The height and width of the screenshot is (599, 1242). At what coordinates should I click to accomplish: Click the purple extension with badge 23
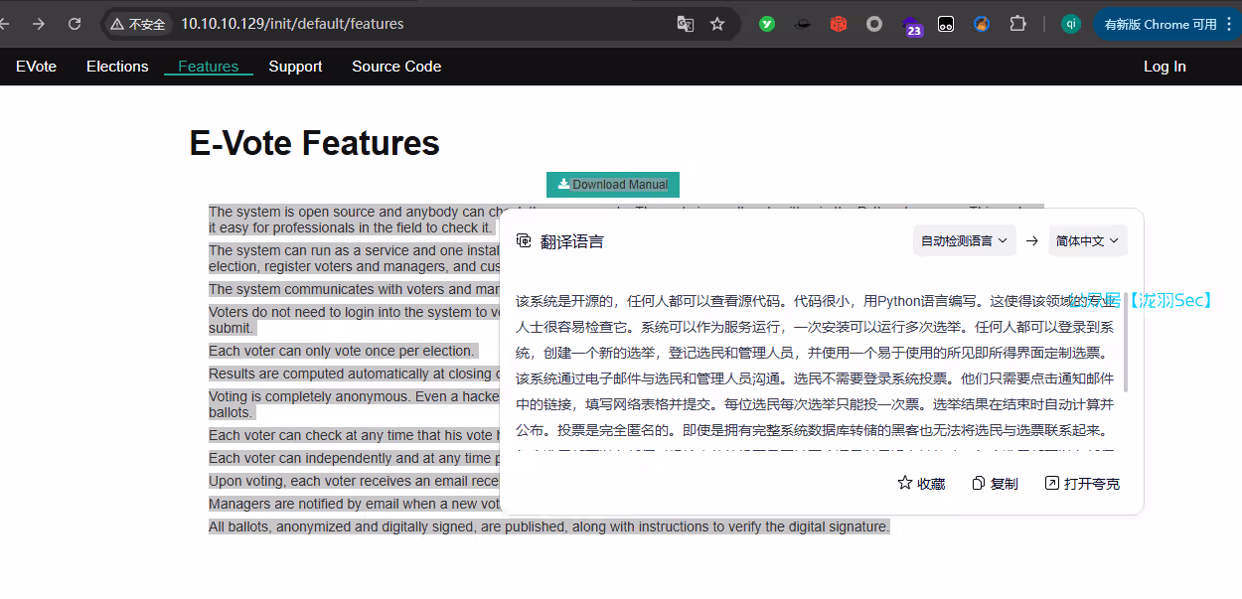pos(911,25)
